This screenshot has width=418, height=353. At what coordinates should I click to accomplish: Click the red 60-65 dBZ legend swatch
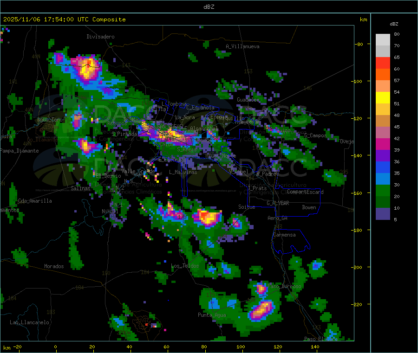[x=383, y=63]
